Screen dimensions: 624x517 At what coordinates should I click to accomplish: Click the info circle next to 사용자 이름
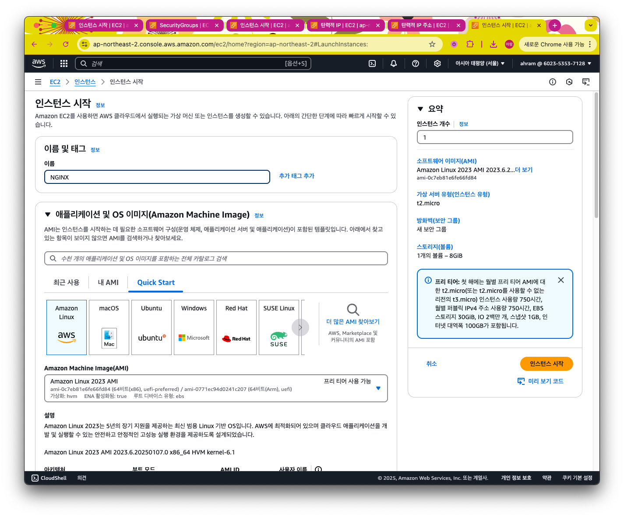[318, 469]
